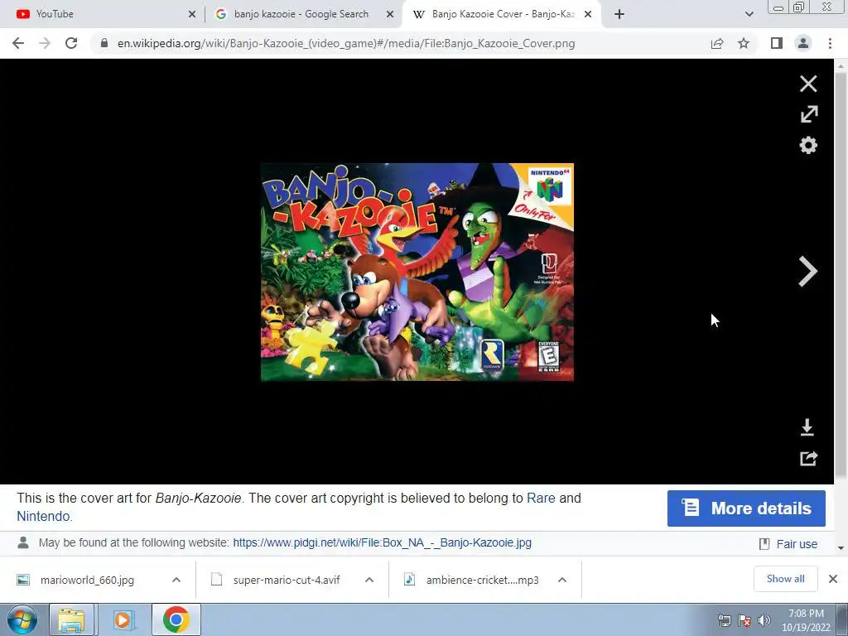The height and width of the screenshot is (636, 848).
Task: Launch Windows Explorer from taskbar
Action: (71, 619)
